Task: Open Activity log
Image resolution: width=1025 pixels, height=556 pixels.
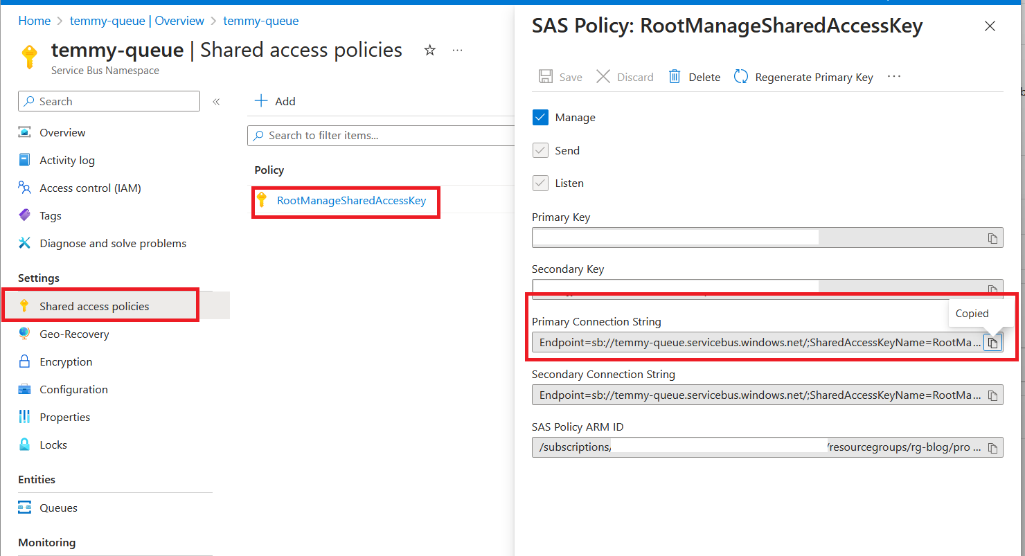Action: [x=67, y=160]
